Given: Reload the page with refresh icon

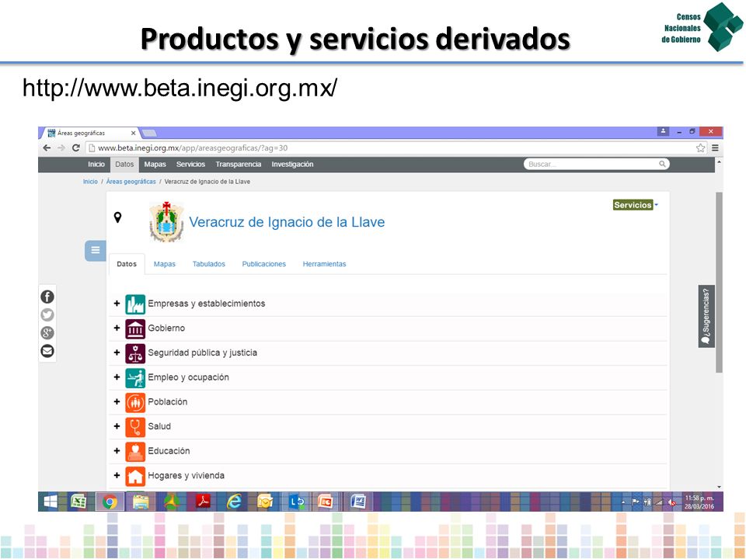Looking at the screenshot, I should pos(75,148).
